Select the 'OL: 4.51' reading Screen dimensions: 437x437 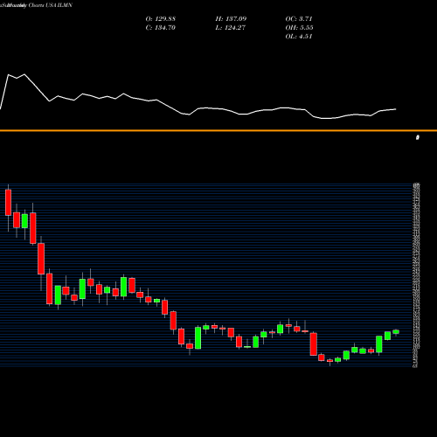pos(299,37)
